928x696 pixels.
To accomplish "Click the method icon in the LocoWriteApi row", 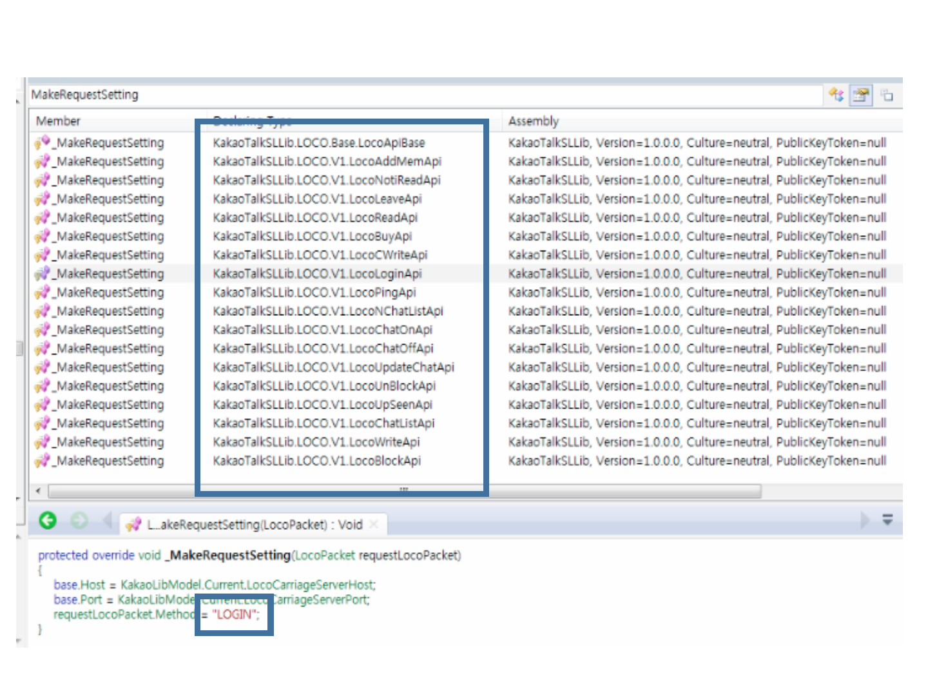I will click(x=43, y=441).
